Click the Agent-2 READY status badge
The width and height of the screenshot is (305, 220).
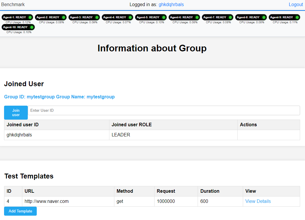[x=51, y=17]
